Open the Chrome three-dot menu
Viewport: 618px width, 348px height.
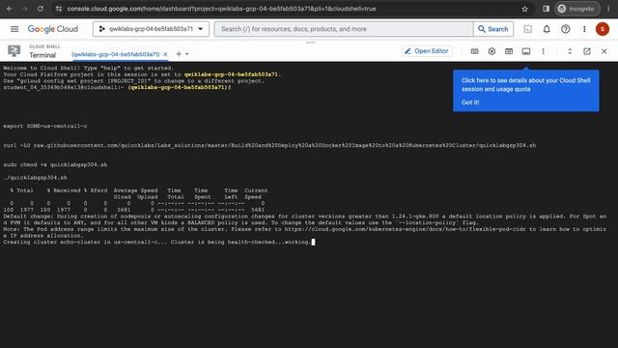[x=608, y=9]
